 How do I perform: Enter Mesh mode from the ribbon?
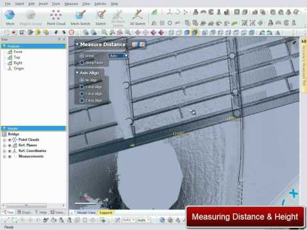point(10,17)
